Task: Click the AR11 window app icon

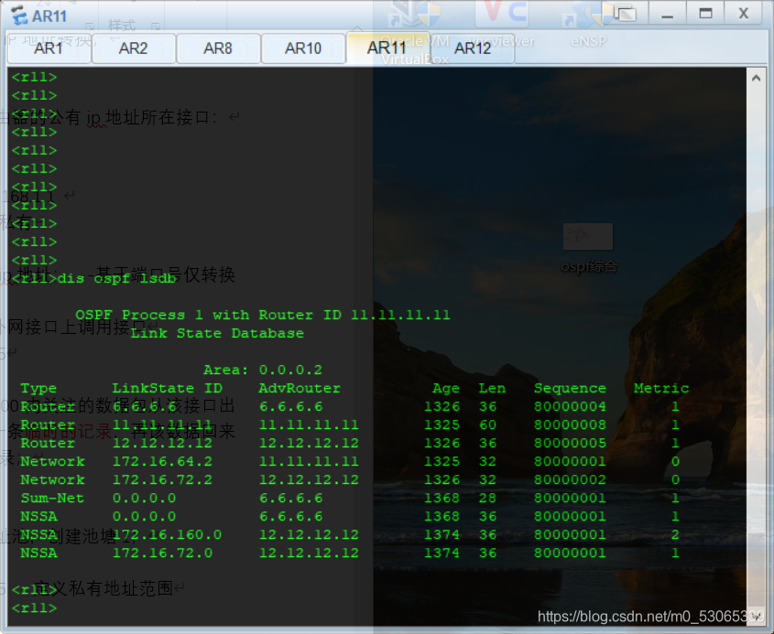Action: (x=20, y=16)
